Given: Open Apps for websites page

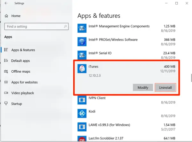Looking at the screenshot, I should pos(24,82).
